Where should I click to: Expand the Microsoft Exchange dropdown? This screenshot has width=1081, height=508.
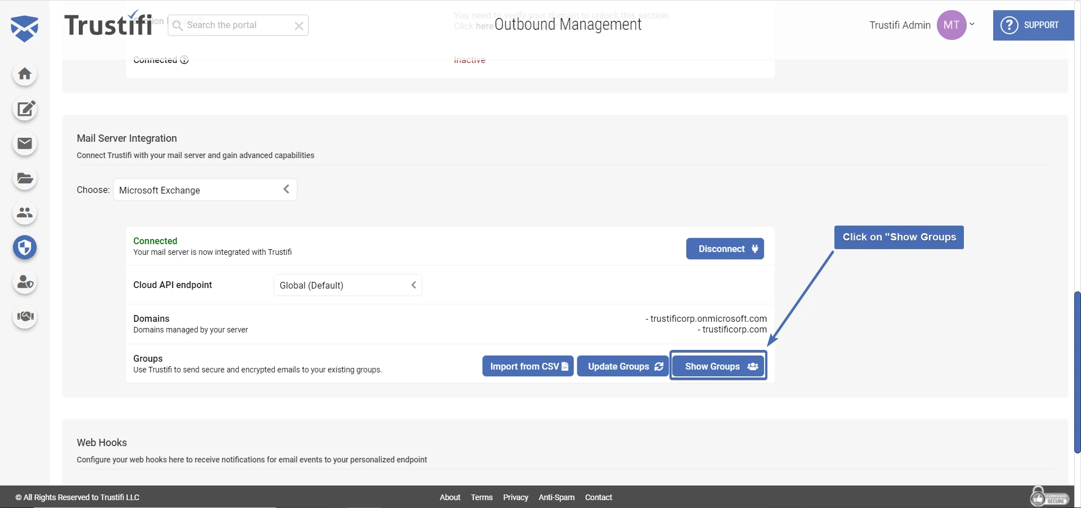click(x=205, y=190)
